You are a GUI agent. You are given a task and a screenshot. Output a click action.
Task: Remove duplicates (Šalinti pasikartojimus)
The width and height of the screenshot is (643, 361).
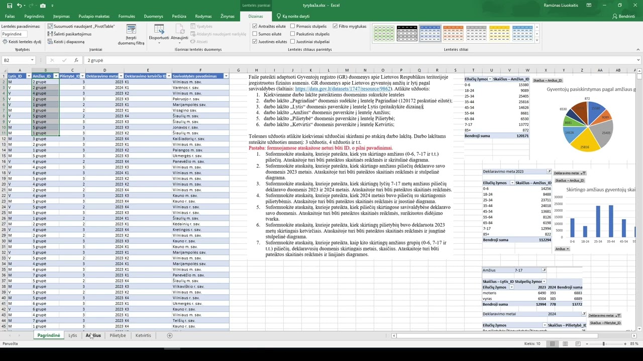click(70, 34)
